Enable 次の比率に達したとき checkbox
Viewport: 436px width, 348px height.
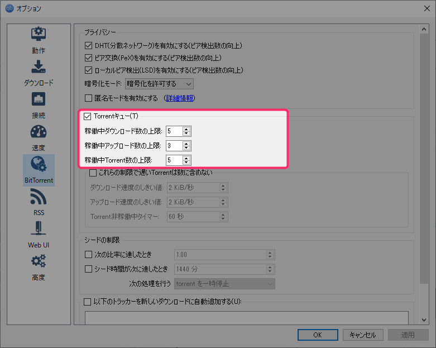point(88,254)
